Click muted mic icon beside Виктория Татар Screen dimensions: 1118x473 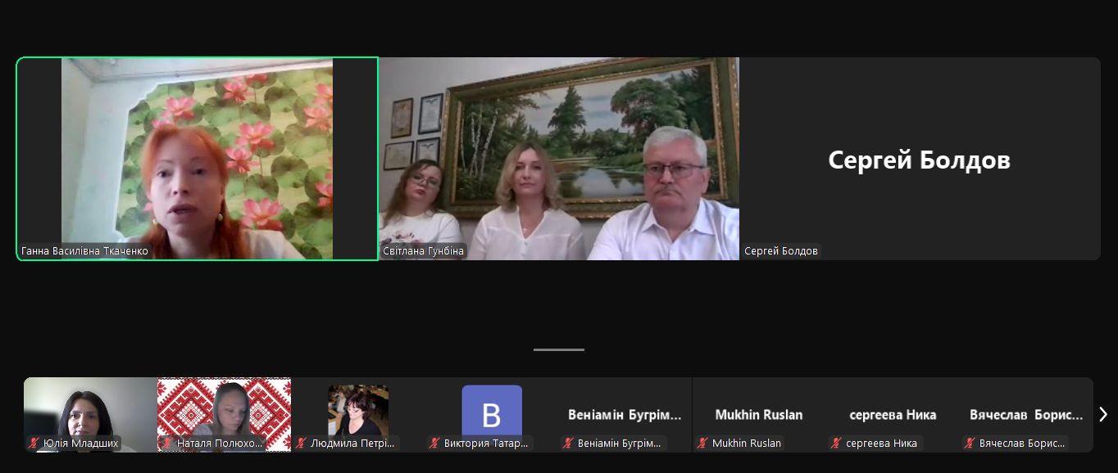pyautogui.click(x=435, y=444)
